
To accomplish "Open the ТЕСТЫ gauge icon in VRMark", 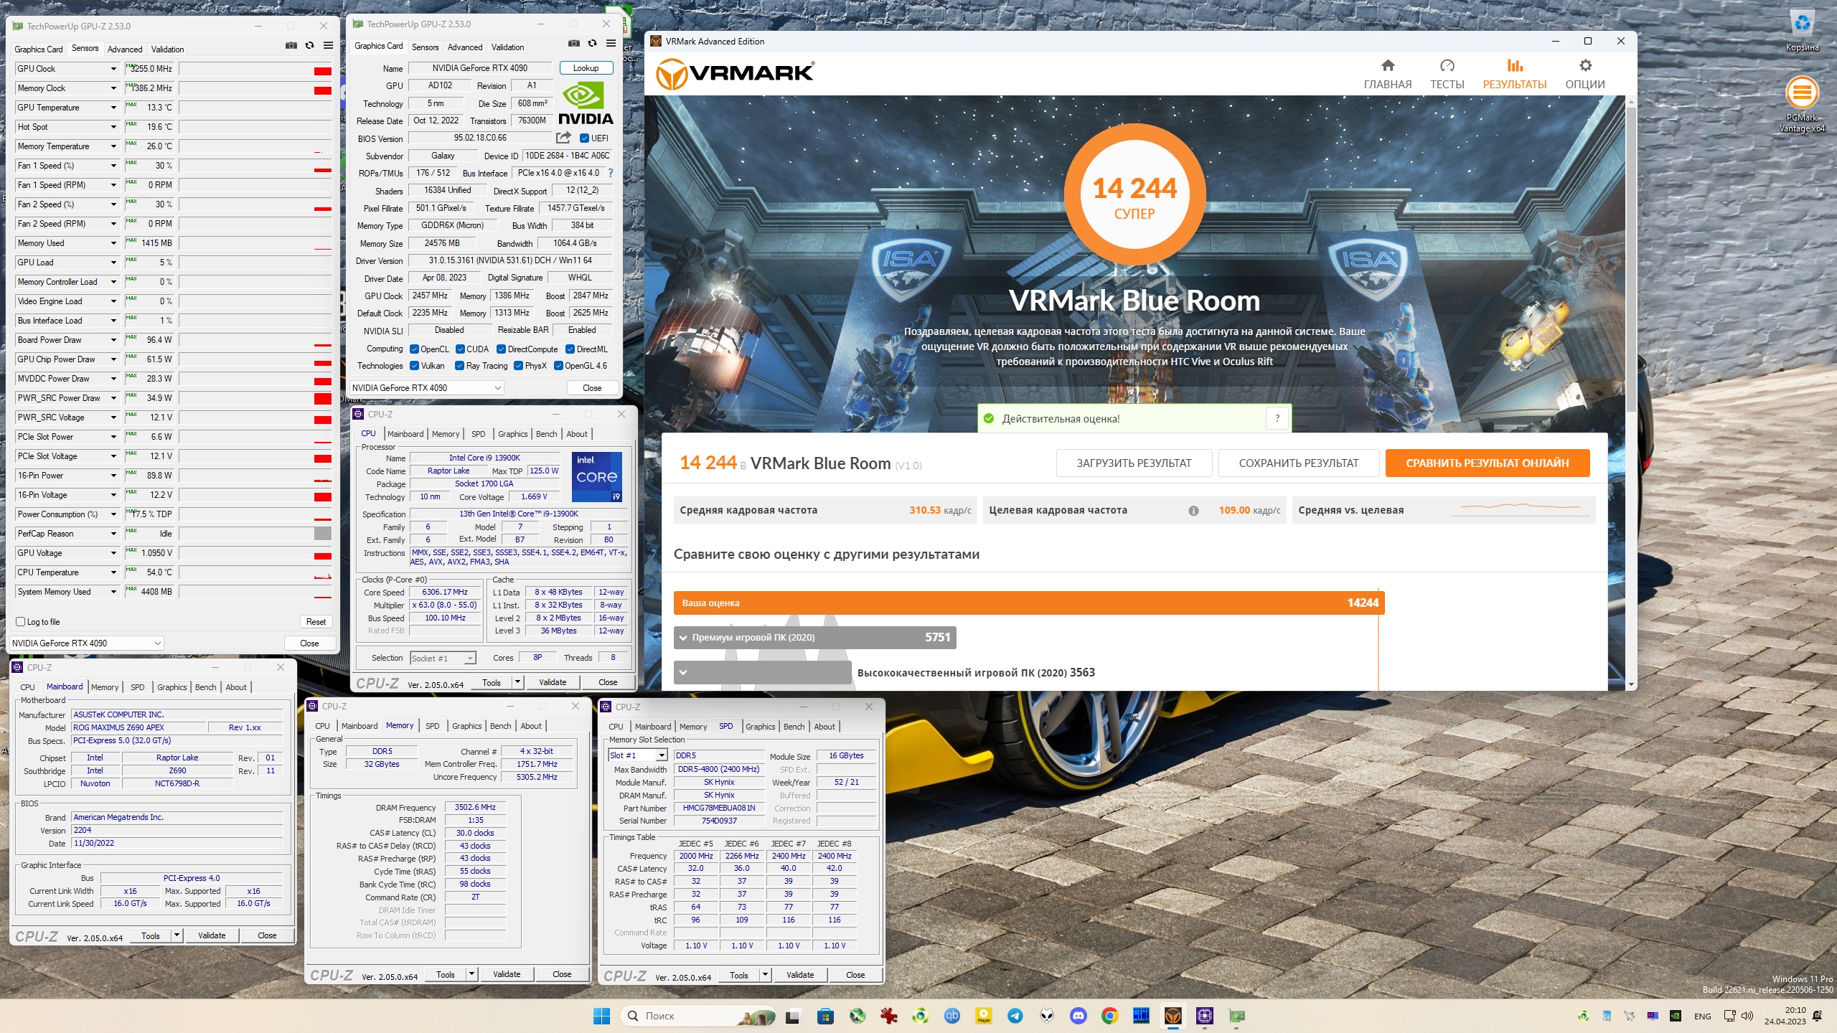I will pyautogui.click(x=1447, y=66).
